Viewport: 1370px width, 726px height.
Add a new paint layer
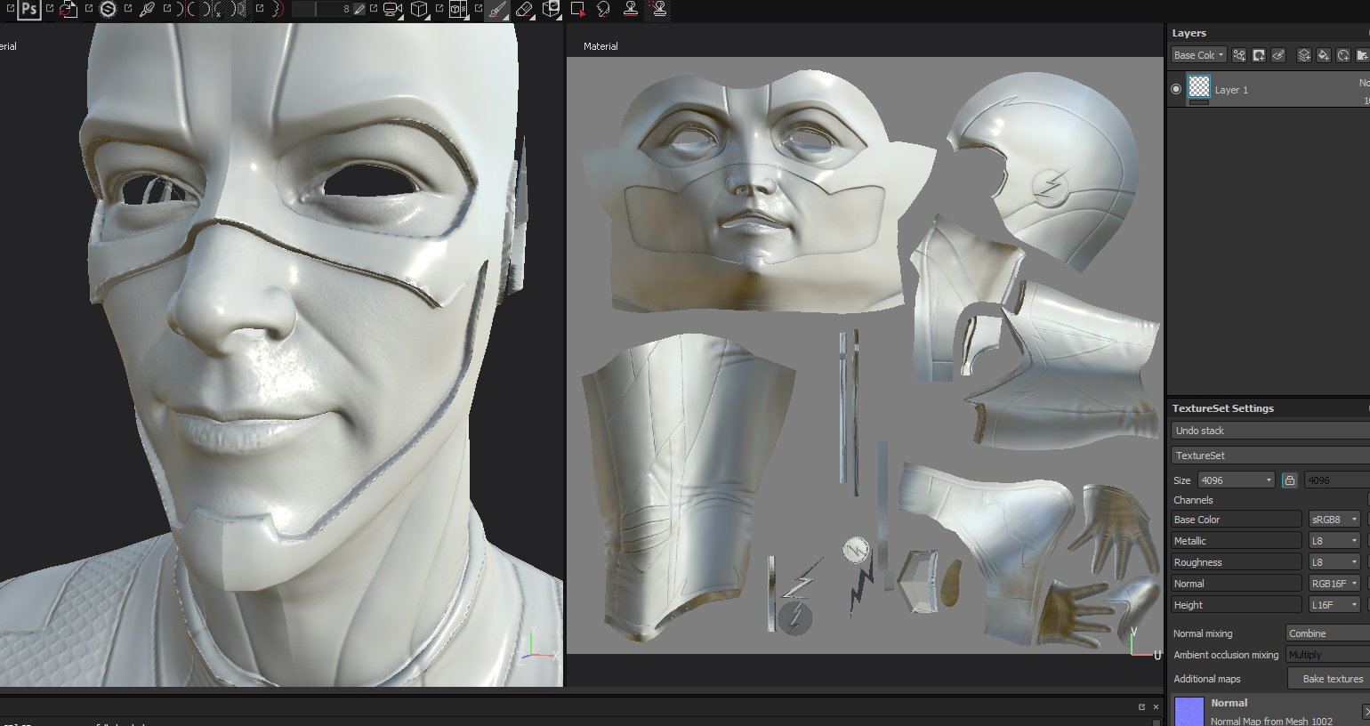pyautogui.click(x=1304, y=55)
